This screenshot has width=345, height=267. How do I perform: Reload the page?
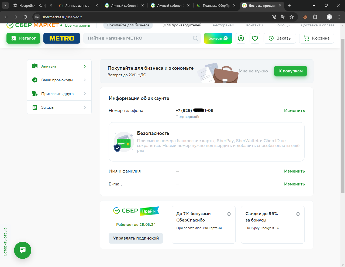click(25, 17)
